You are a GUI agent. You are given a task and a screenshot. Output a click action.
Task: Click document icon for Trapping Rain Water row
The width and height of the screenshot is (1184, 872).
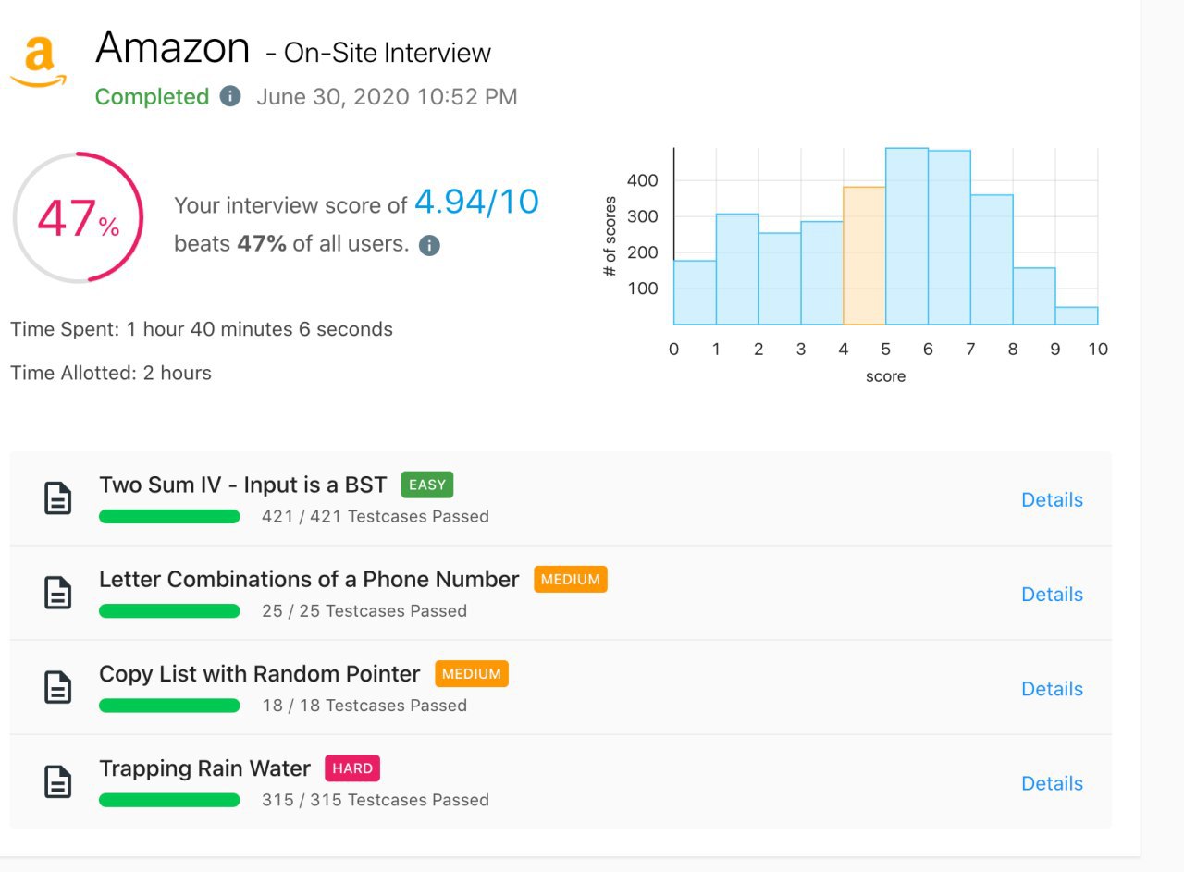pyautogui.click(x=58, y=782)
